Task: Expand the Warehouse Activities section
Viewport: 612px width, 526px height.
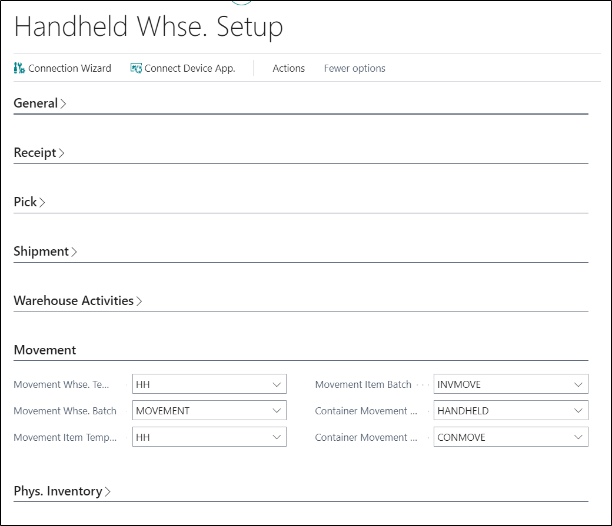Action: pos(78,301)
